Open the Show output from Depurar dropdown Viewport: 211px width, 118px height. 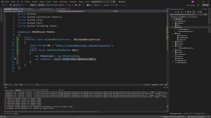32,90
